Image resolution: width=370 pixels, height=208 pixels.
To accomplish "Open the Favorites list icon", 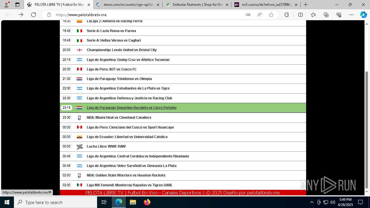I will (x=313, y=15).
